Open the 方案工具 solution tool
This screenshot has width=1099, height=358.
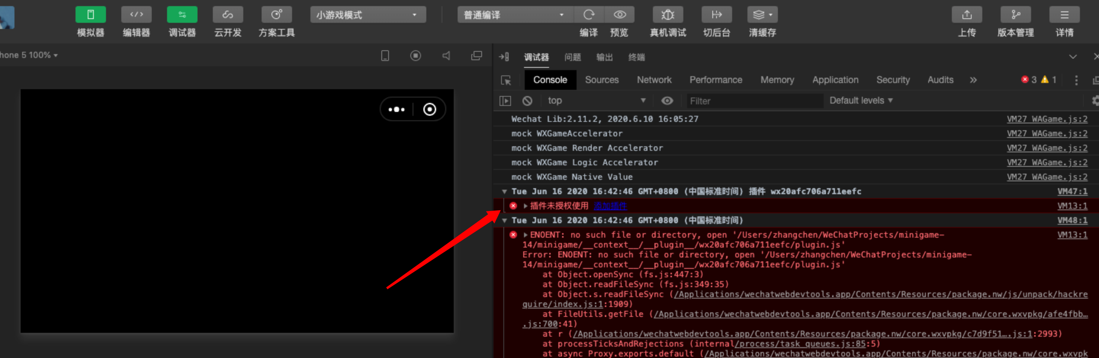pos(276,15)
